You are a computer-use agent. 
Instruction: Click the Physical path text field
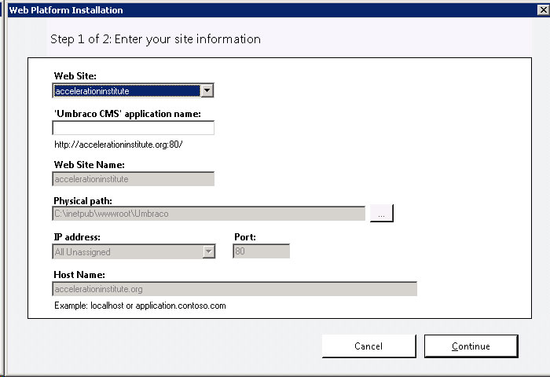pos(209,214)
